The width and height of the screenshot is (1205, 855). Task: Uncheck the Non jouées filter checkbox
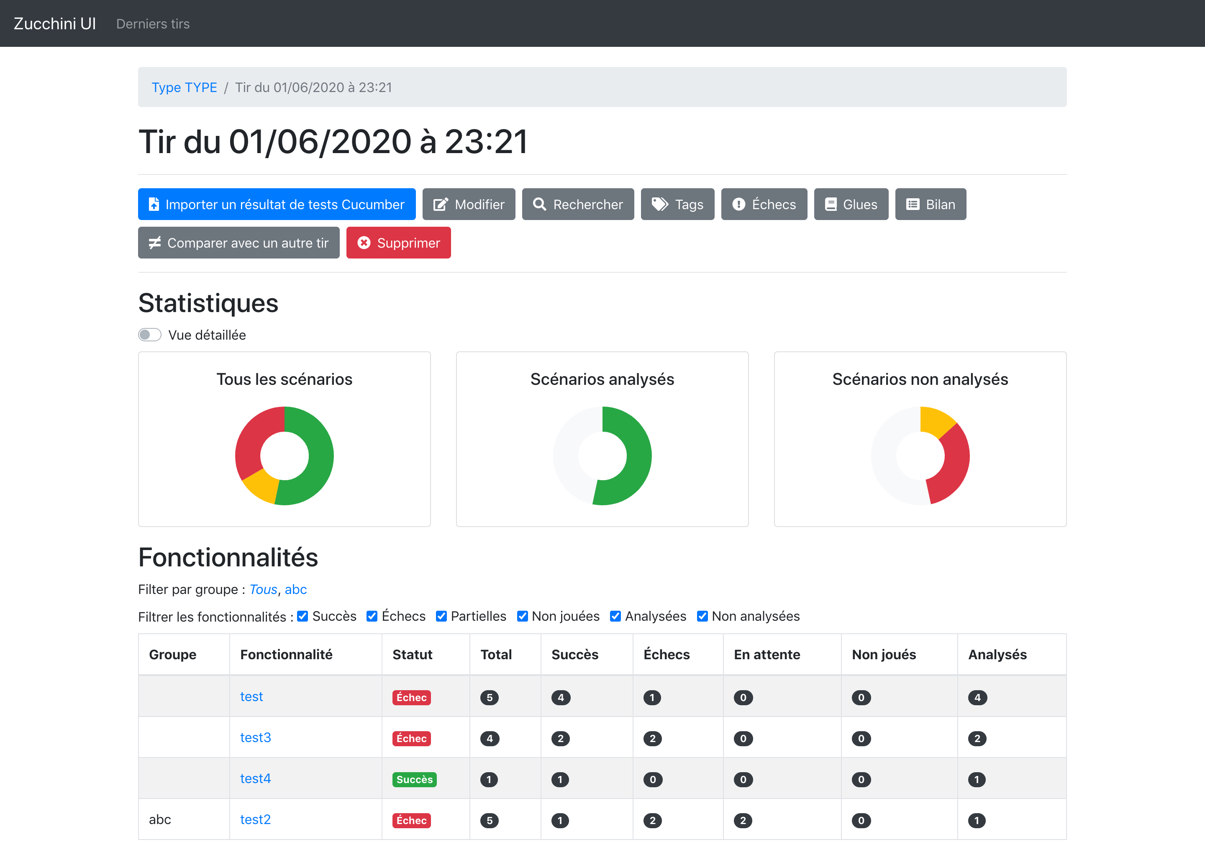point(522,616)
